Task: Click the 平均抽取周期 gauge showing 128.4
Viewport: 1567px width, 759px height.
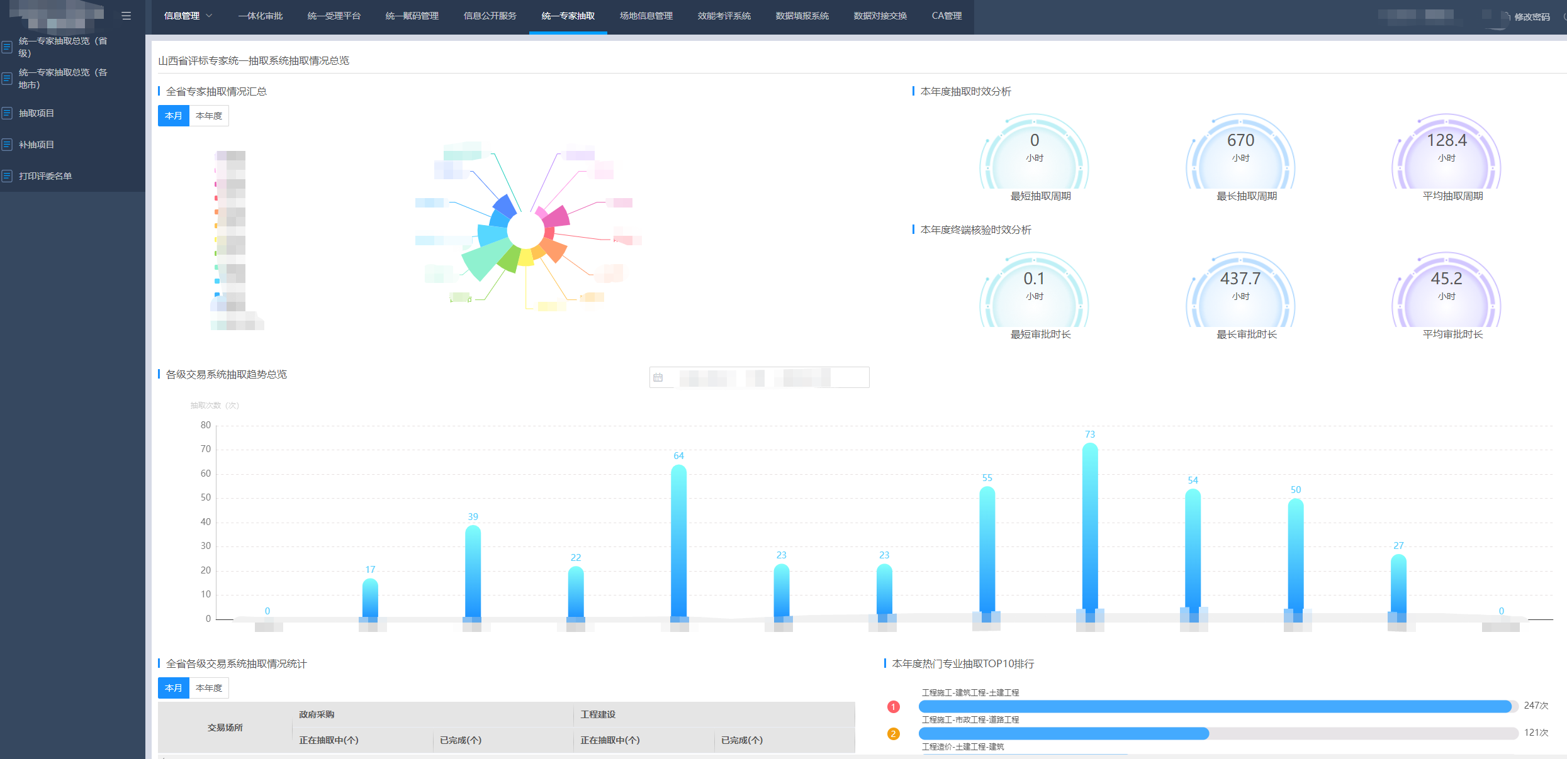Action: [1446, 152]
